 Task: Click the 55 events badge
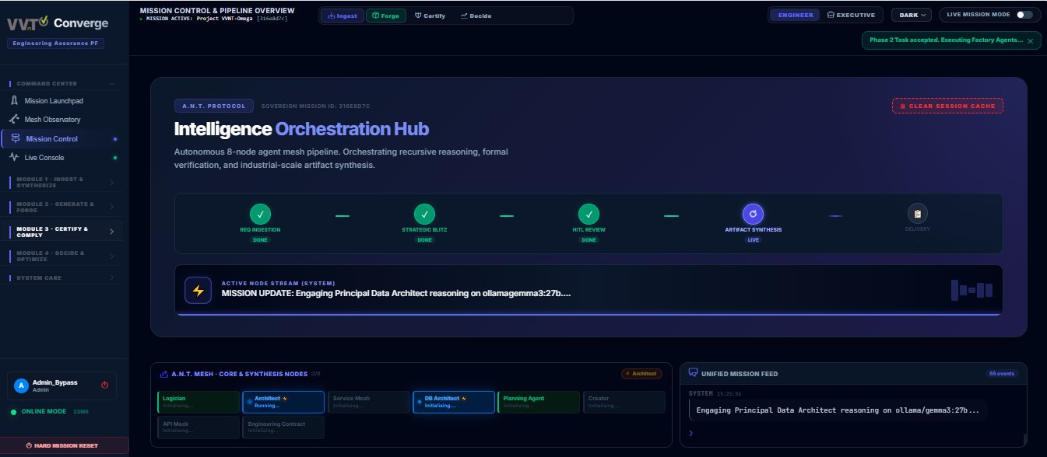(1002, 374)
